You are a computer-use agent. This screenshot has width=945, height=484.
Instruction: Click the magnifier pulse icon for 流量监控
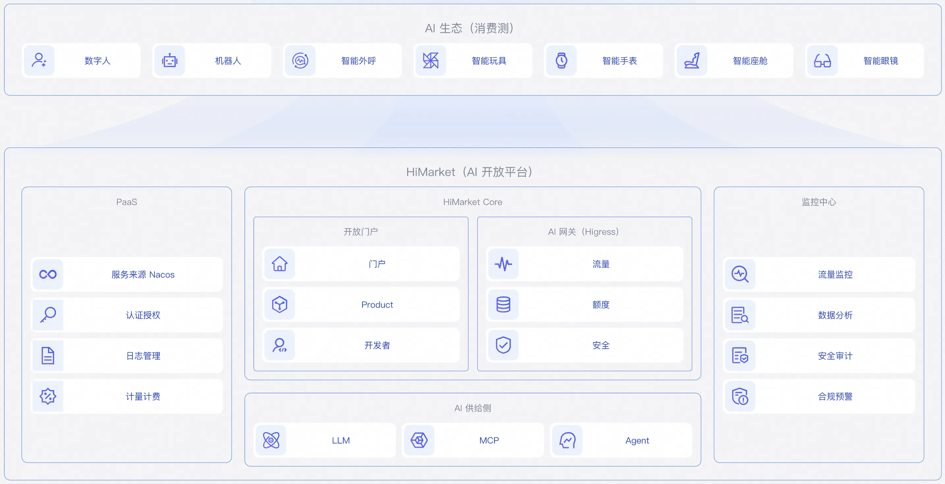pos(740,274)
